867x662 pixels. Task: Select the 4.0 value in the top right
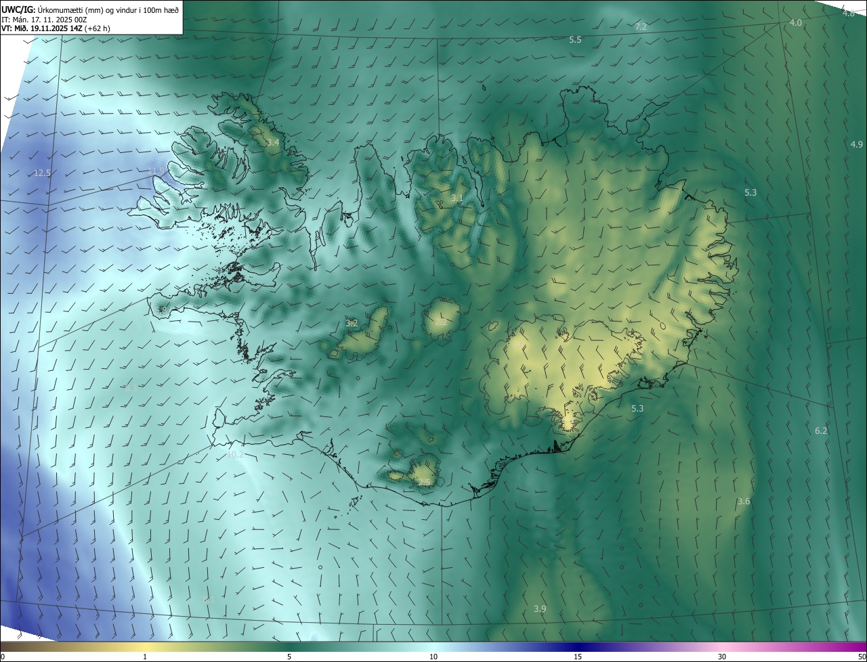tap(796, 23)
